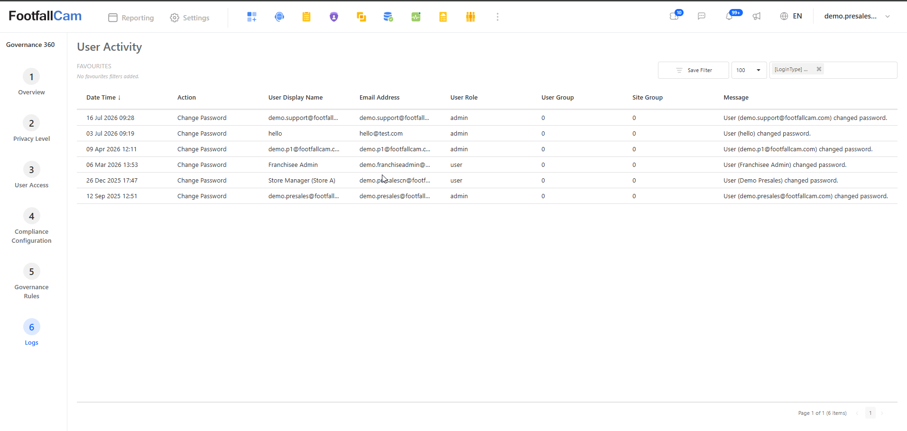Screen dimensions: 907x431
Task: Go to the next page arrow
Action: pyautogui.click(x=882, y=413)
